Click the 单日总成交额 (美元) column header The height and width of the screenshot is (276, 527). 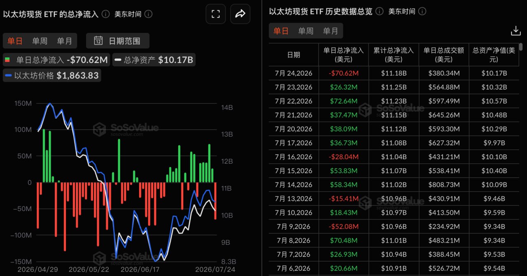pyautogui.click(x=444, y=55)
